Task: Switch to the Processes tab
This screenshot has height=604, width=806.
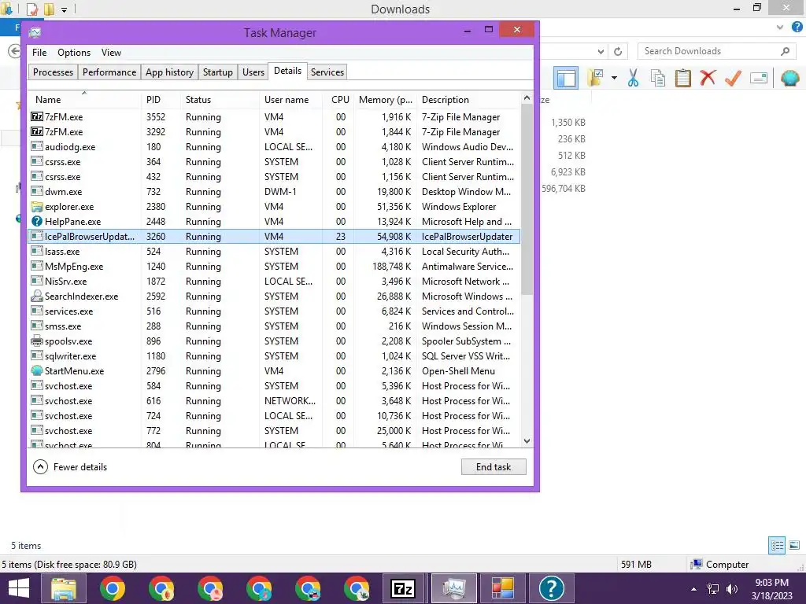Action: coord(53,72)
